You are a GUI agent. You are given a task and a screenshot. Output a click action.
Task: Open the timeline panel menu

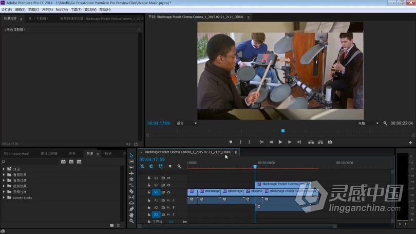click(x=236, y=152)
